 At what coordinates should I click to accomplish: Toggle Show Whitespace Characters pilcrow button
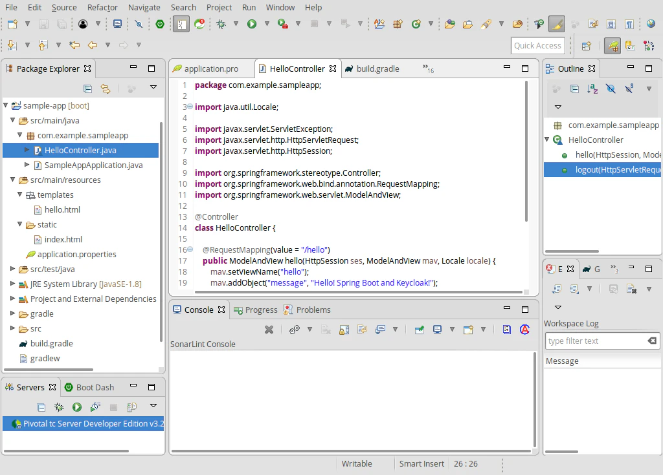629,24
